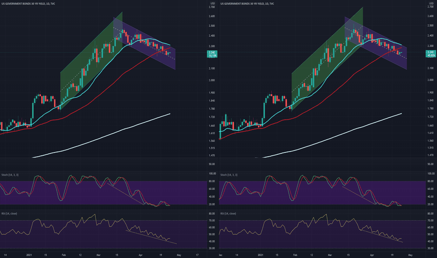
Task: Open the Stoch (14, 3, 3) legend on left chart
Action: coord(10,175)
